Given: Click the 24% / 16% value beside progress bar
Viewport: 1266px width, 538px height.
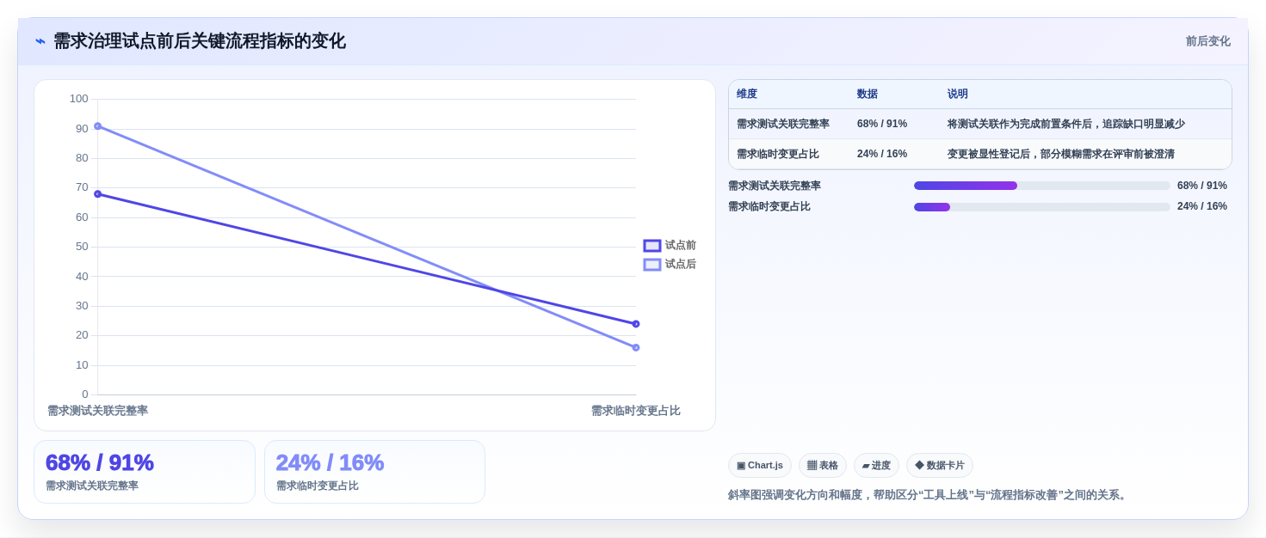Looking at the screenshot, I should pos(1202,206).
